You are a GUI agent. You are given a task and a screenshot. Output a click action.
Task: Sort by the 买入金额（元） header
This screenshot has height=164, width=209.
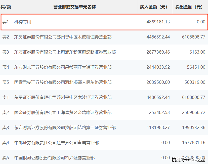pyautogui.click(x=154, y=7)
